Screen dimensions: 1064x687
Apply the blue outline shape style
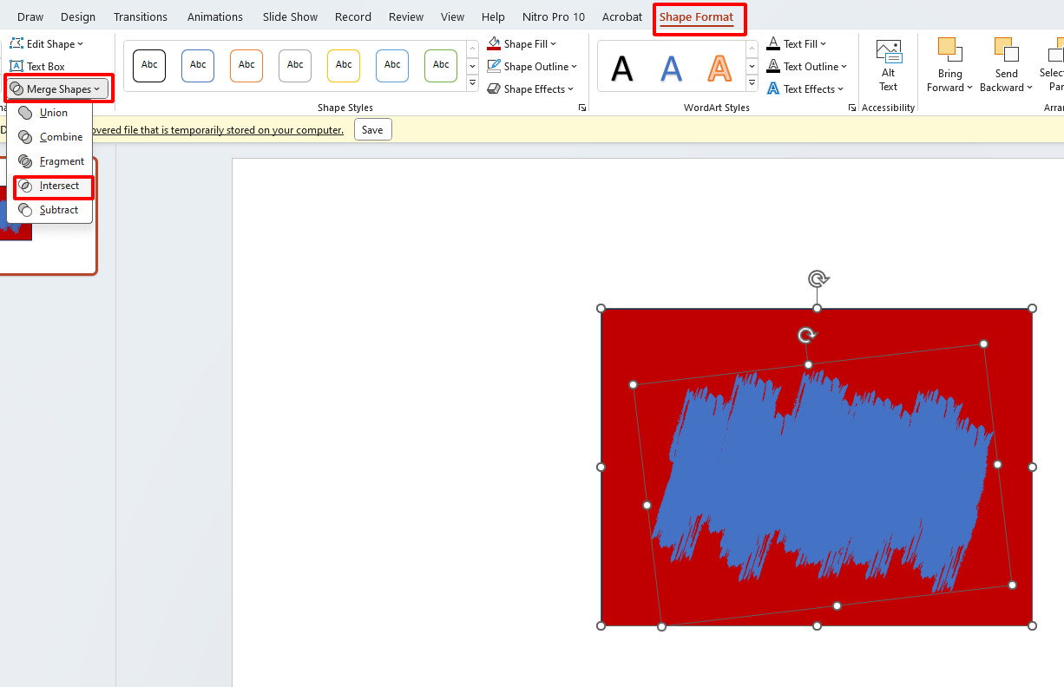point(198,65)
